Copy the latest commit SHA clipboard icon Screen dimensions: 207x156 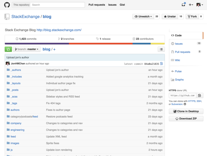(161, 64)
